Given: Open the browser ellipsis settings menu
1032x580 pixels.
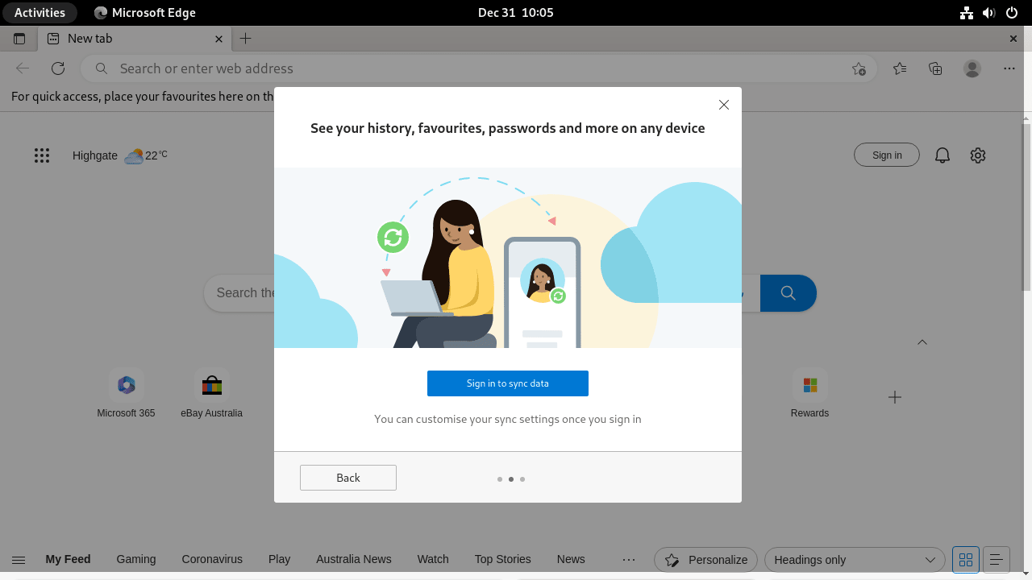Looking at the screenshot, I should [1009, 68].
